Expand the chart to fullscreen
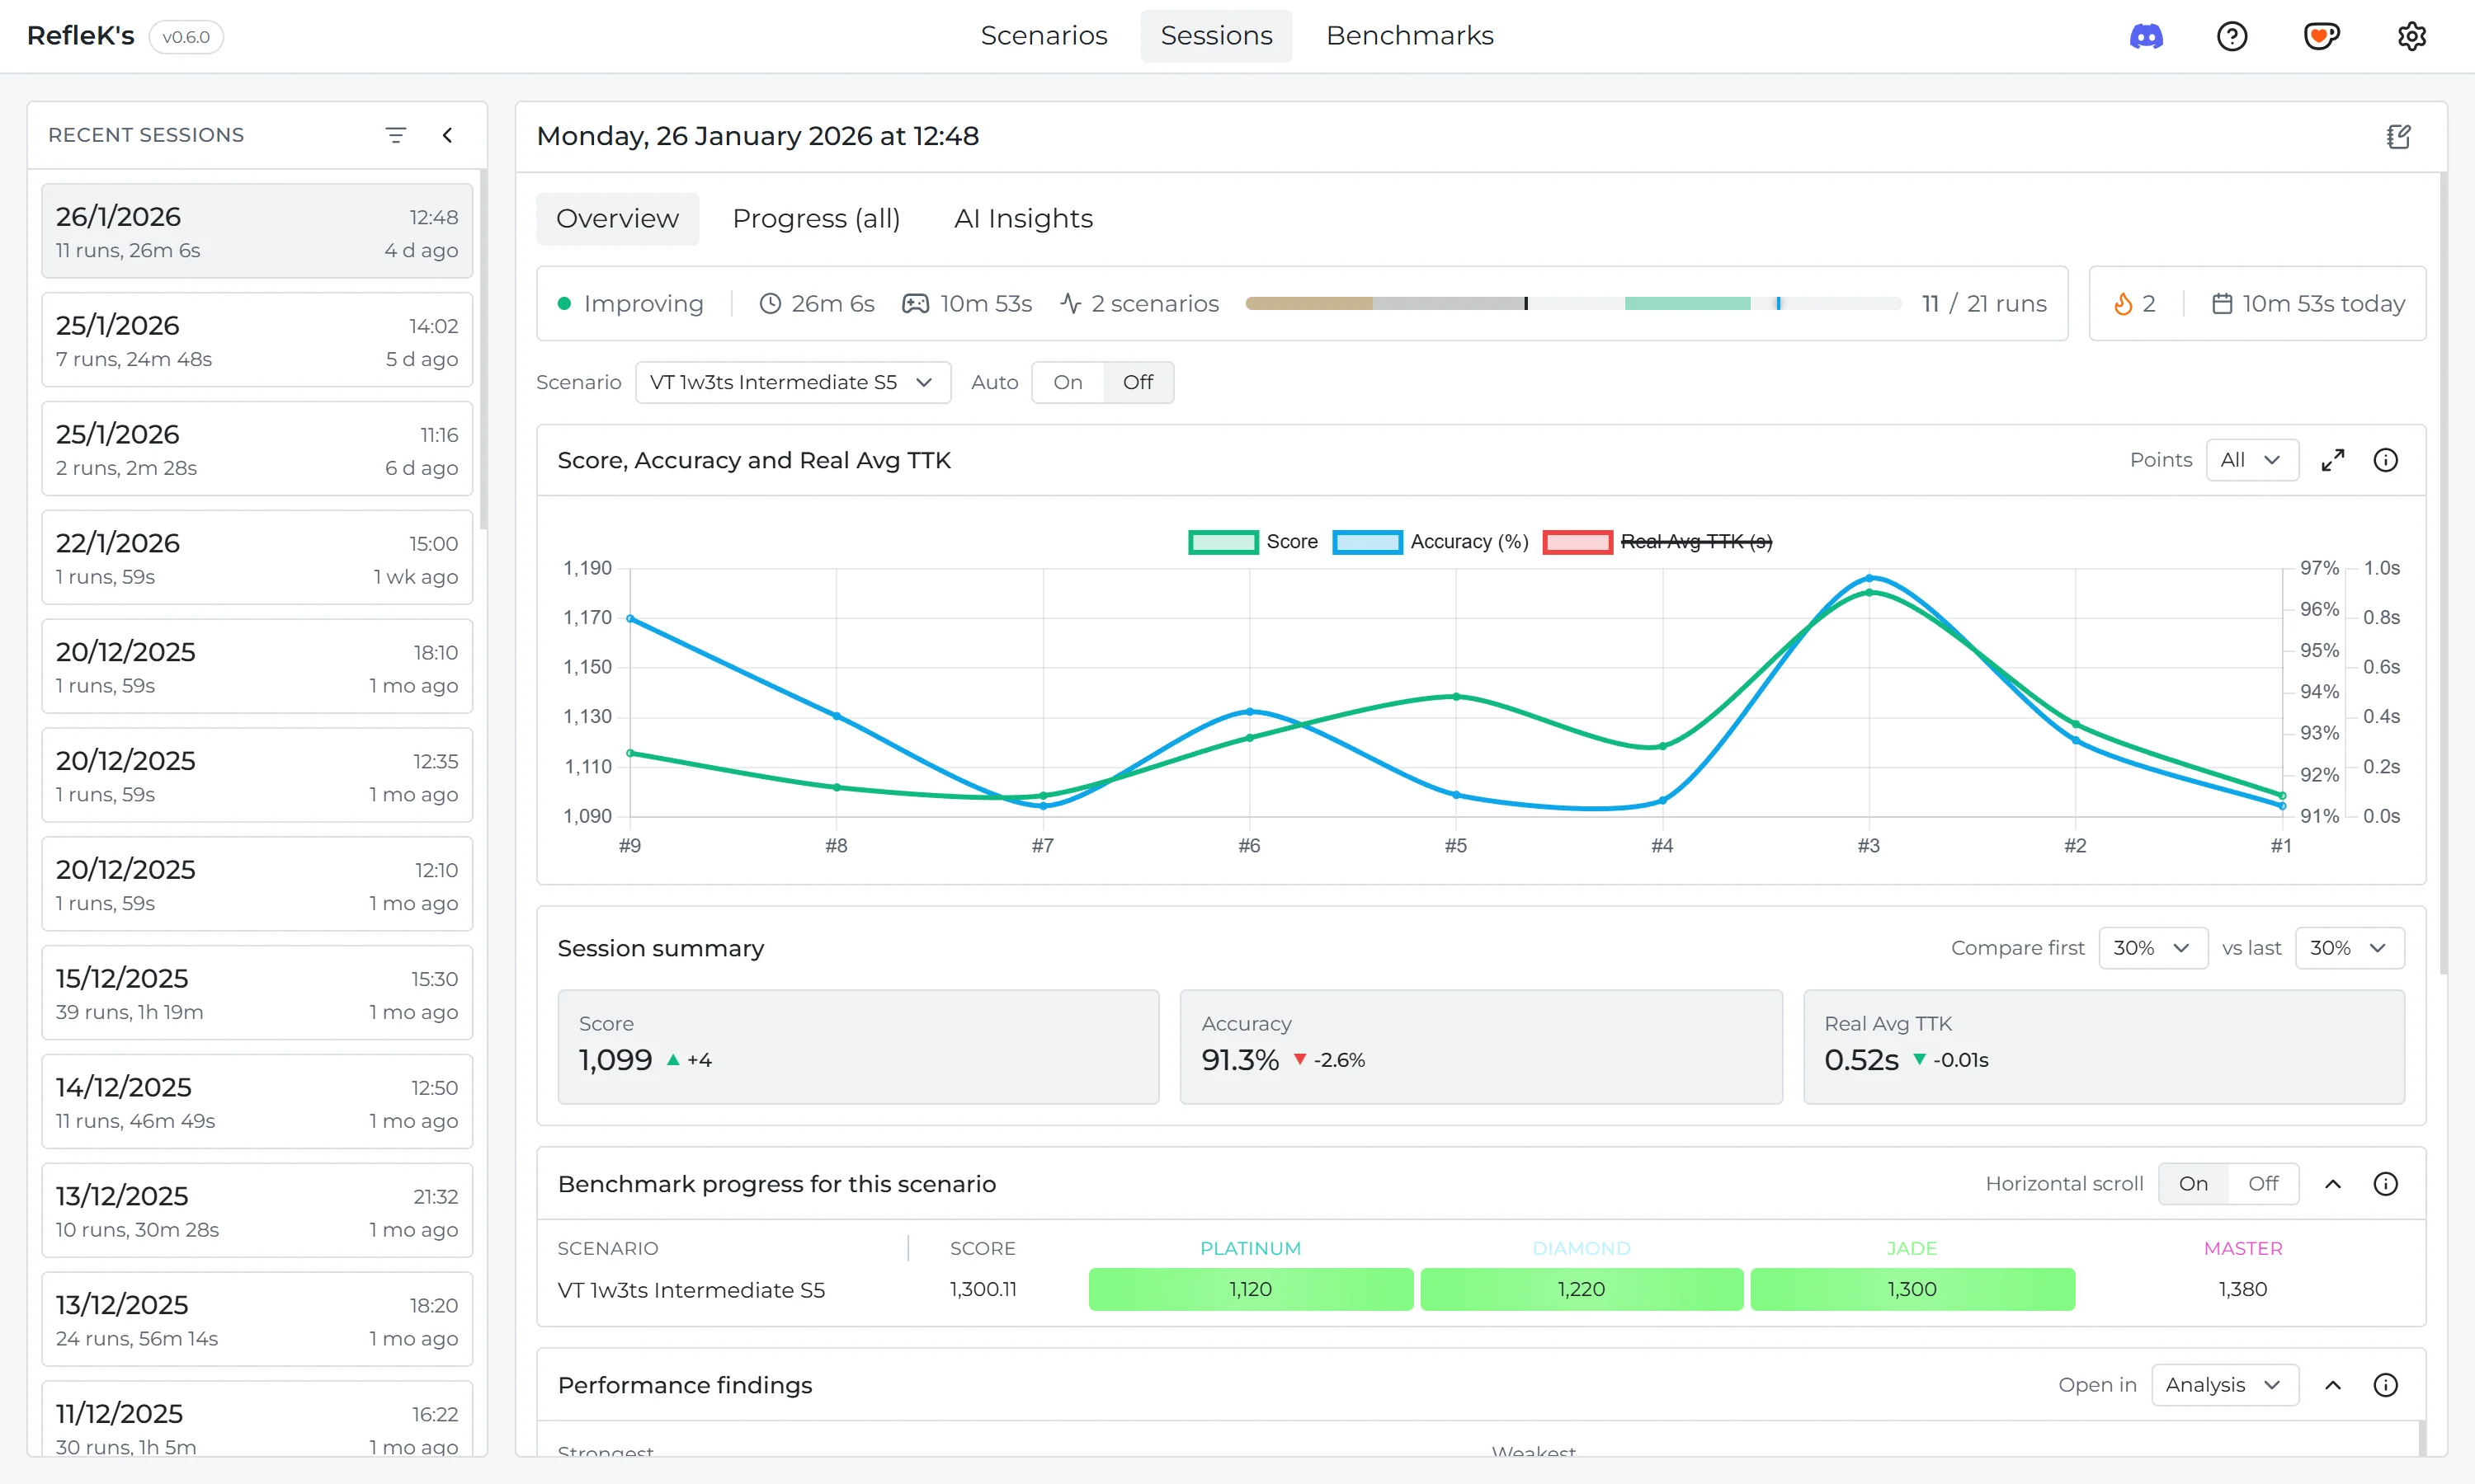Screen dimensions: 2475x1484 pos(2333,460)
